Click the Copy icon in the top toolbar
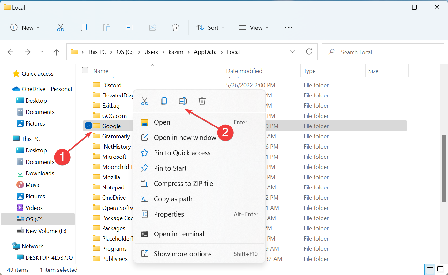The width and height of the screenshot is (448, 275). tap(84, 28)
